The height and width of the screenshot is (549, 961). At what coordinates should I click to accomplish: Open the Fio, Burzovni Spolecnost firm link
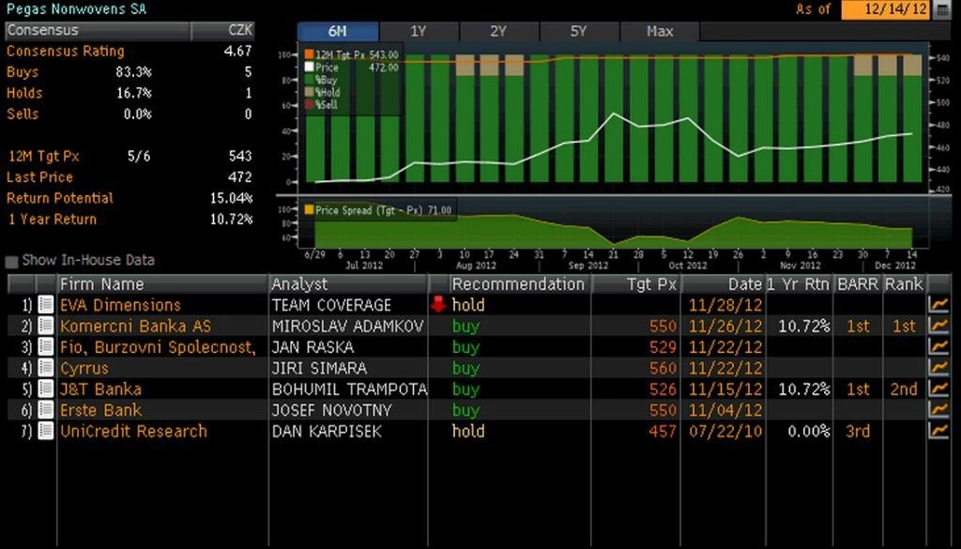tap(158, 347)
